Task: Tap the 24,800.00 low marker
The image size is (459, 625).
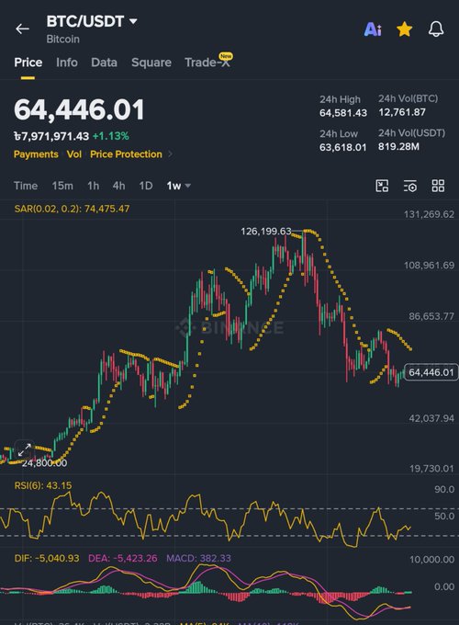Action: click(44, 463)
